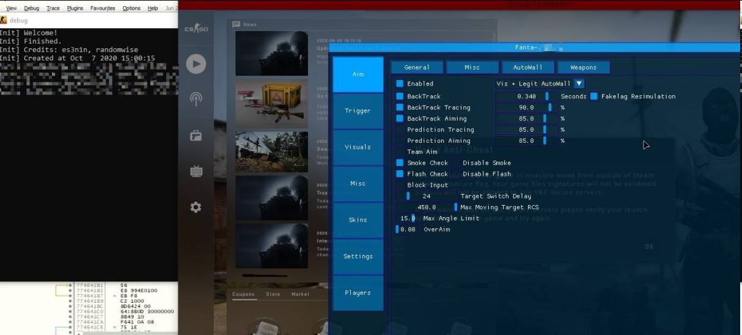Click the BackTrack Aiming percent slider
The height and width of the screenshot is (335, 742).
click(526, 118)
